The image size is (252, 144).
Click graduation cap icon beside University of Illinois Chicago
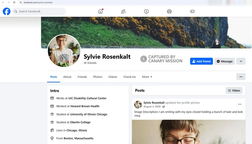pyautogui.click(x=52, y=114)
